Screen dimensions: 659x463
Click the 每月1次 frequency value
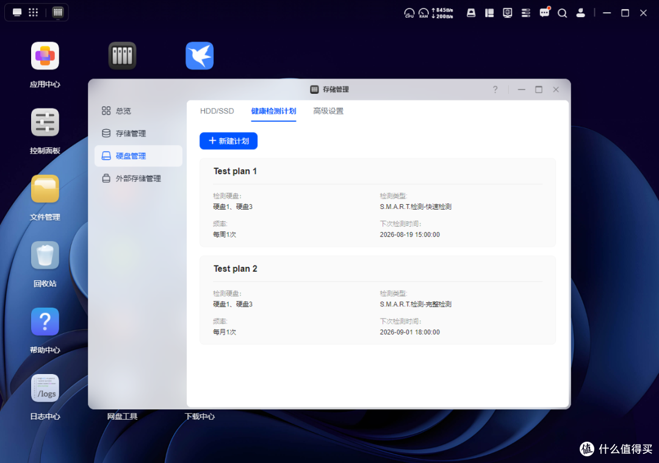(225, 332)
